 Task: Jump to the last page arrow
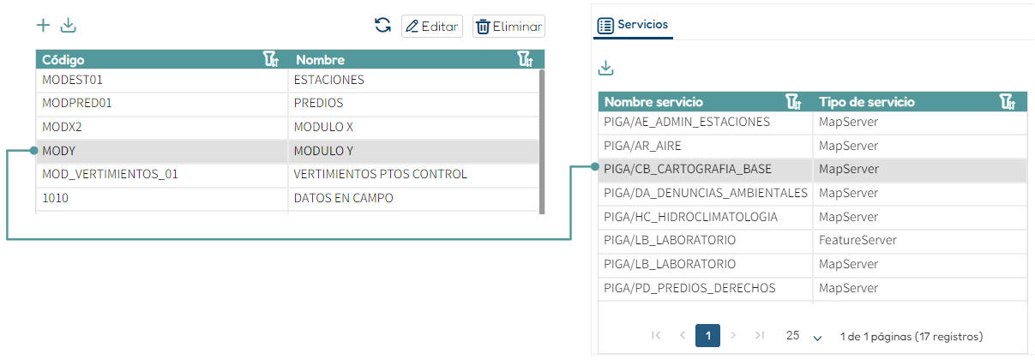[x=759, y=336]
